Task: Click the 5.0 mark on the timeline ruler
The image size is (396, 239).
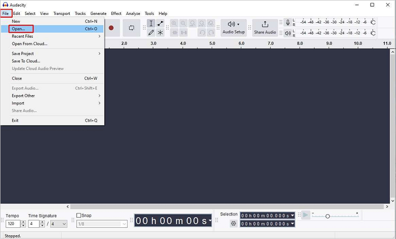Action: click(x=212, y=44)
